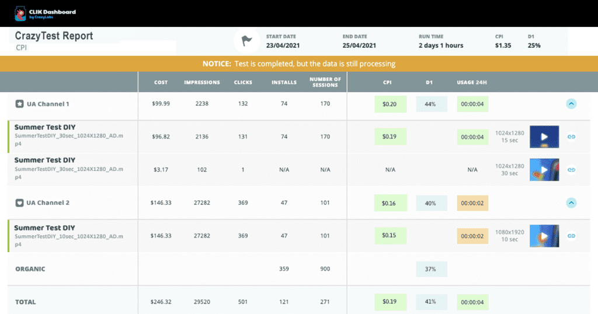Click the star icon next to UA Channel 1
This screenshot has height=314, width=598.
coord(19,104)
